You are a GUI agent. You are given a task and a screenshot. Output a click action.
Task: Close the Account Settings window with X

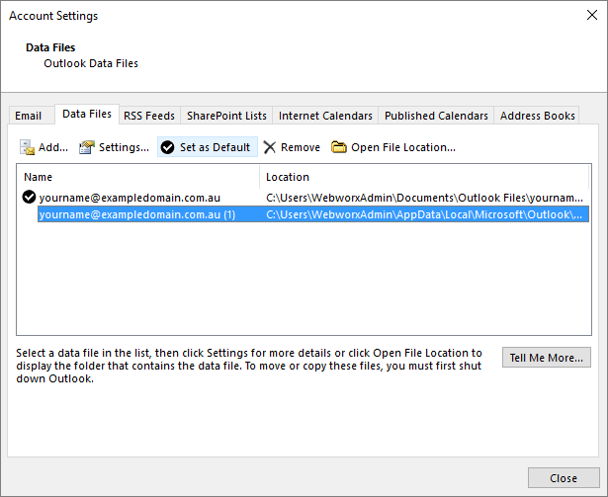(x=584, y=17)
